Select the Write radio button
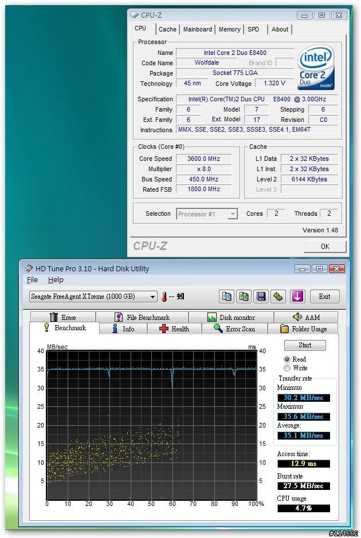Image resolution: width=361 pixels, height=538 pixels. point(287,368)
